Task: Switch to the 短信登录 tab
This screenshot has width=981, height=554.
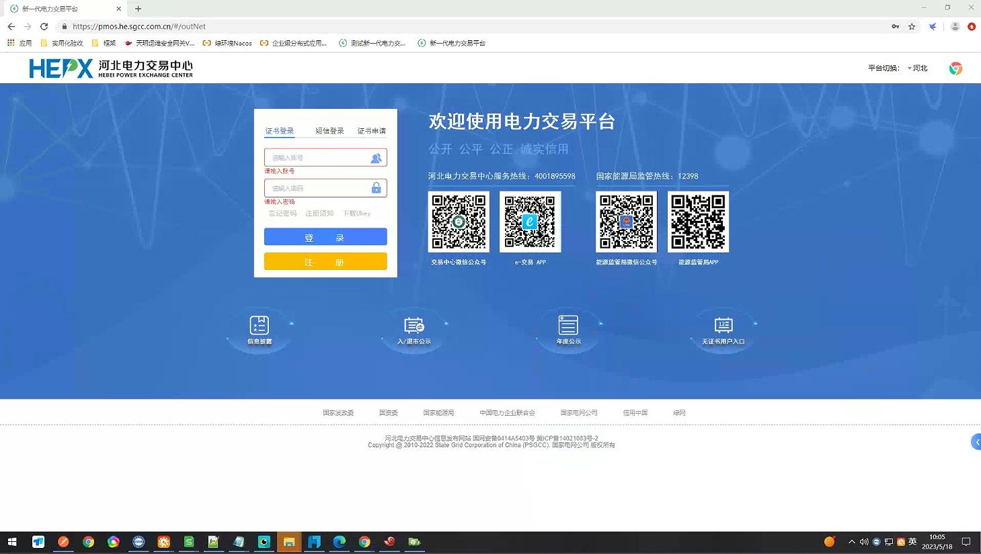Action: (329, 131)
